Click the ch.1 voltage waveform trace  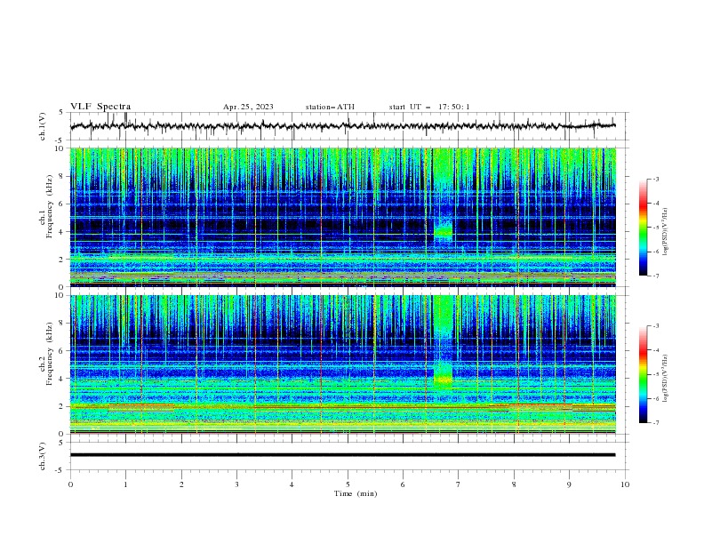tap(343, 126)
